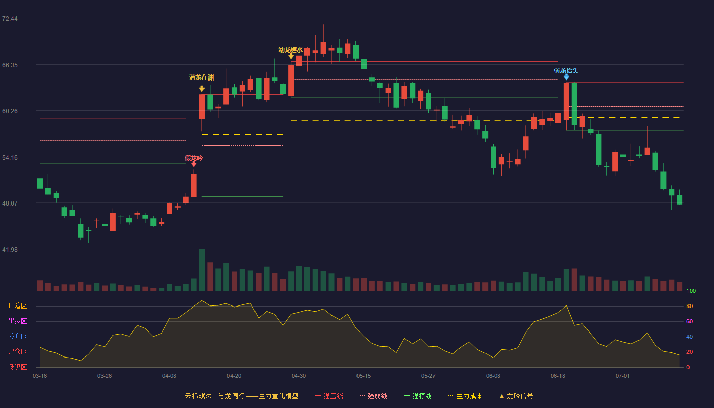
Task: Click the red 强压线 legend line icon
Action: pyautogui.click(x=318, y=396)
